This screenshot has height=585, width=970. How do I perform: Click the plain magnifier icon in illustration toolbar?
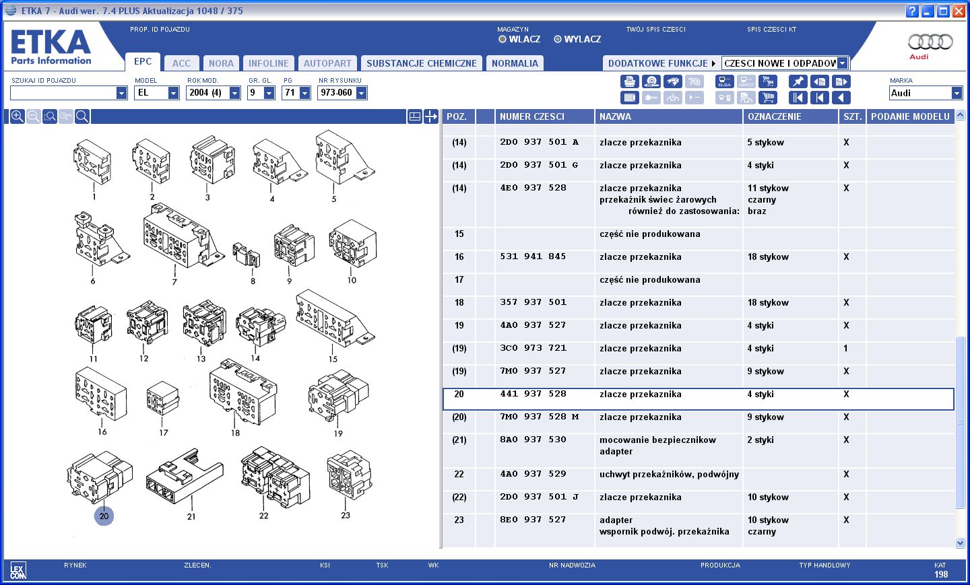(82, 116)
